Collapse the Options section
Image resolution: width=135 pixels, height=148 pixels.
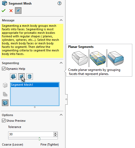(61, 115)
